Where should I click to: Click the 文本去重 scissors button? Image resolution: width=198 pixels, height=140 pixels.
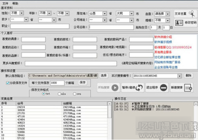coord(185,14)
